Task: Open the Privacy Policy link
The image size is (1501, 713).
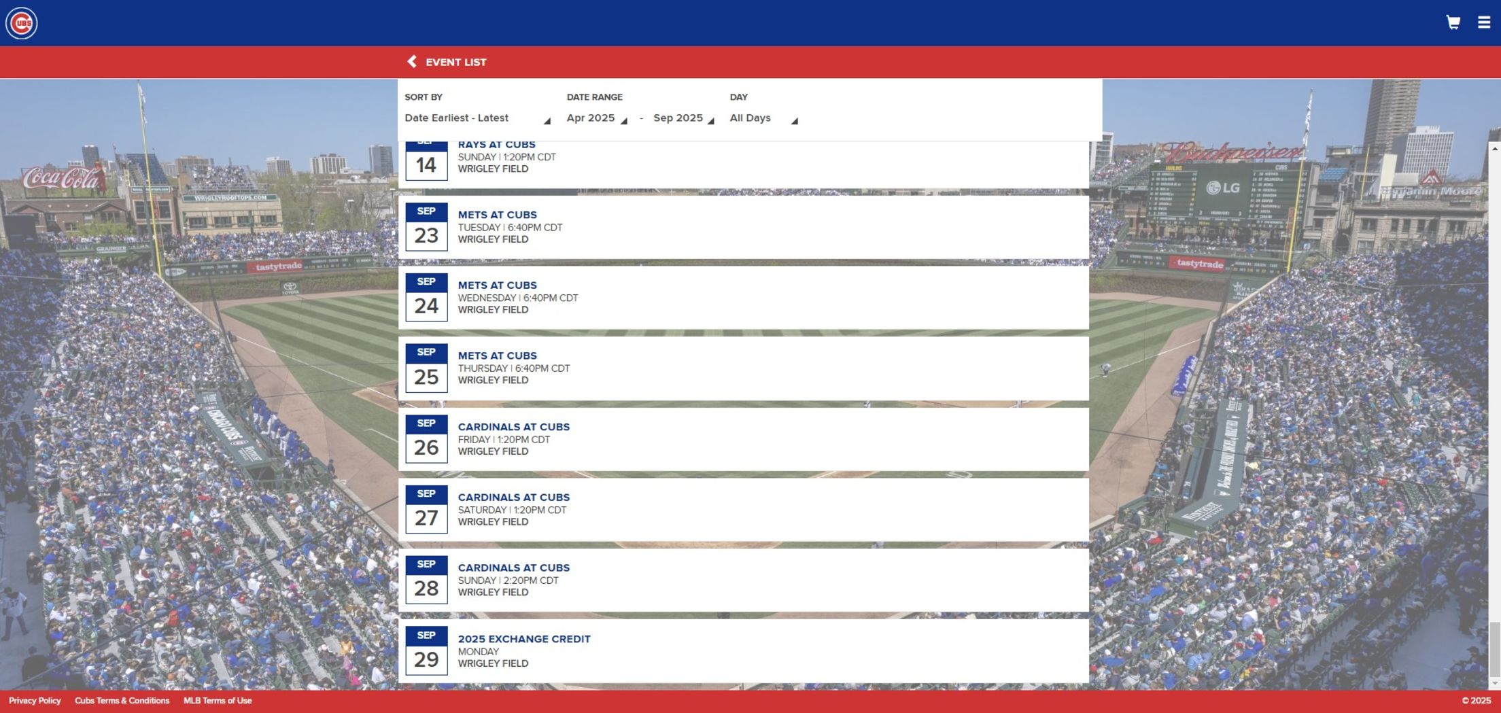Action: click(35, 701)
